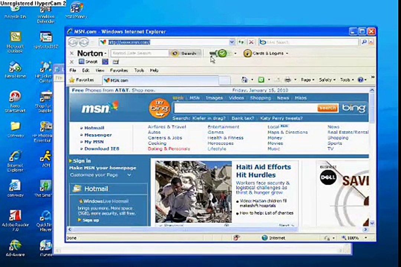The height and width of the screenshot is (267, 401).
Task: Open the View menu
Action: pyautogui.click(x=100, y=70)
